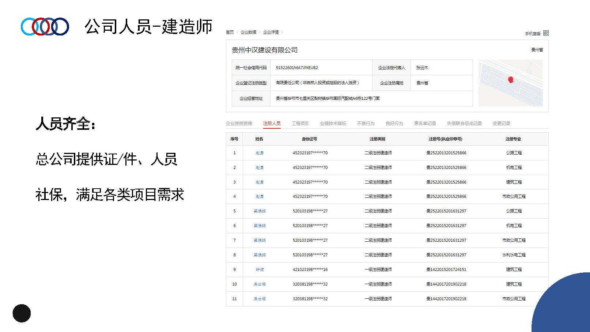Viewport: 590px width, 332px height.
Task: Click the 公路工程 cell in row 5
Action: coord(514,211)
